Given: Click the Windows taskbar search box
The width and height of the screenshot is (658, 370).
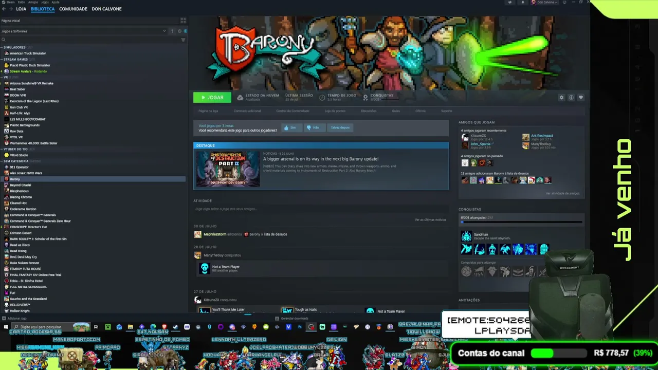Looking at the screenshot, I should [x=51, y=327].
